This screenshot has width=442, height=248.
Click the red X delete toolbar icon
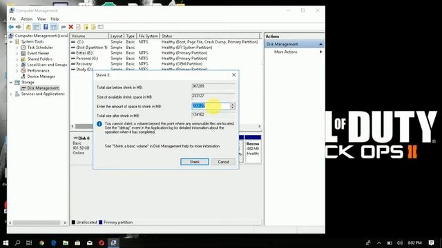tap(70, 27)
